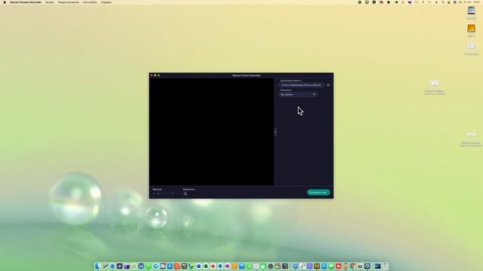
Task: Collapse the right panel using the divider handle
Action: click(275, 132)
